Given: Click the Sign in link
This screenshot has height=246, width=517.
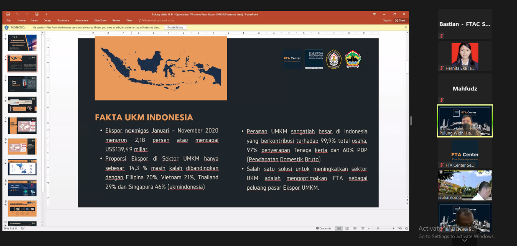Looking at the screenshot, I should point(387,20).
